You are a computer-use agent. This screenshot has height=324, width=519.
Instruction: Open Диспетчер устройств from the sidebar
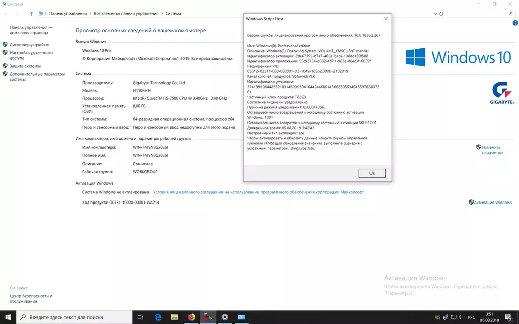click(29, 45)
